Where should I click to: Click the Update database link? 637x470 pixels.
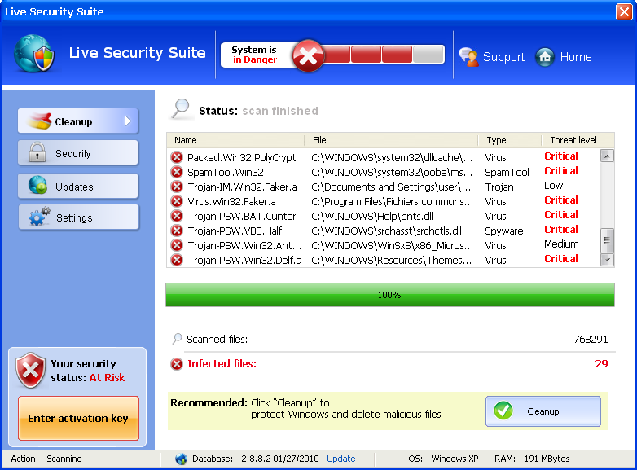(340, 459)
